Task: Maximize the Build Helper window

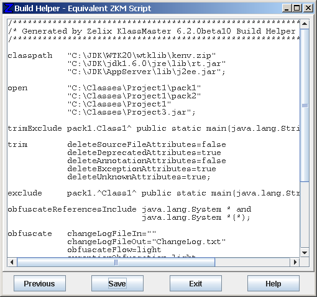Action: tap(297, 8)
